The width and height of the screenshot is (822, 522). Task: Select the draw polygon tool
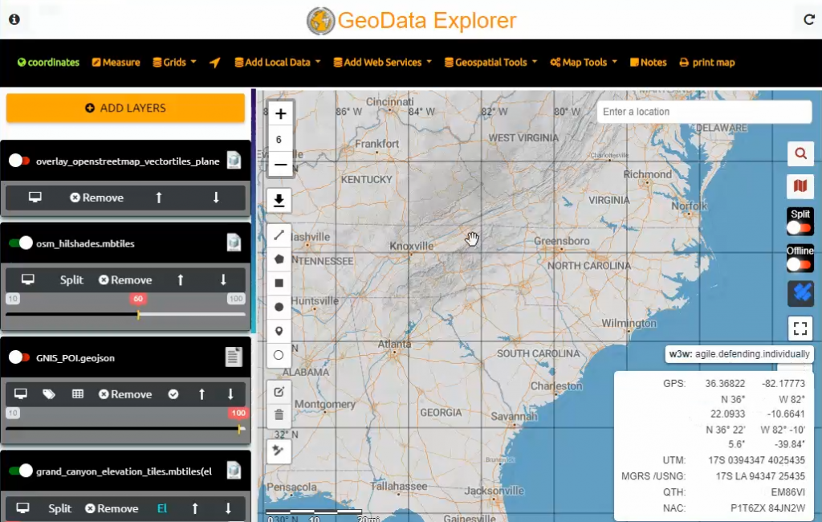(279, 259)
